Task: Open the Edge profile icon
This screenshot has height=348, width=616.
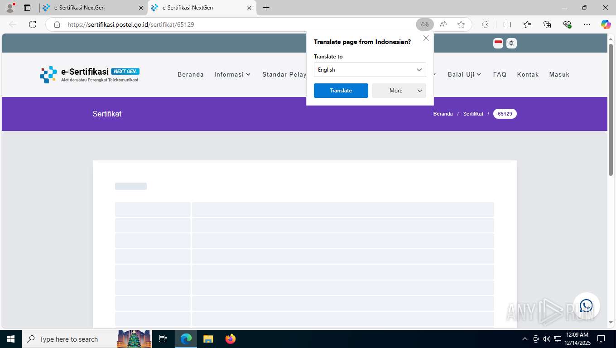Action: (x=10, y=8)
